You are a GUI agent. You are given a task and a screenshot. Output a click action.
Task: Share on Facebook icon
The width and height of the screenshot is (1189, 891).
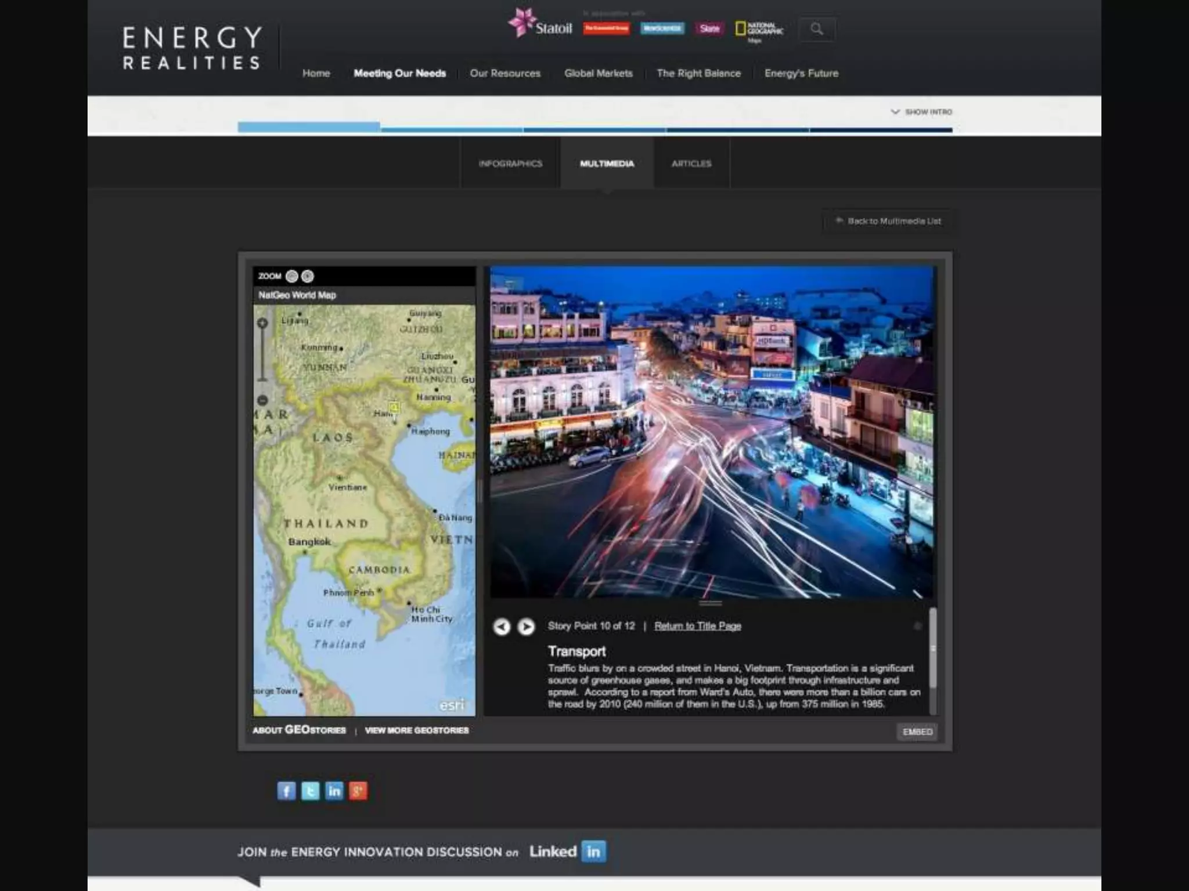(x=286, y=791)
